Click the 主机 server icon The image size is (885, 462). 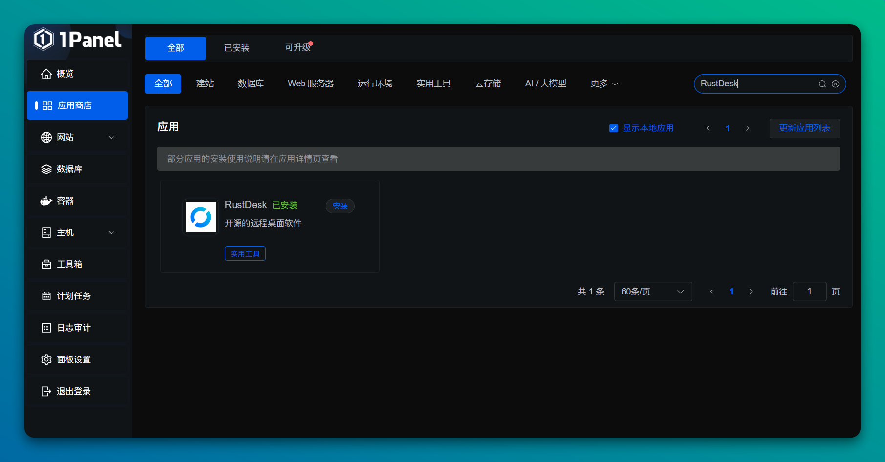(46, 232)
